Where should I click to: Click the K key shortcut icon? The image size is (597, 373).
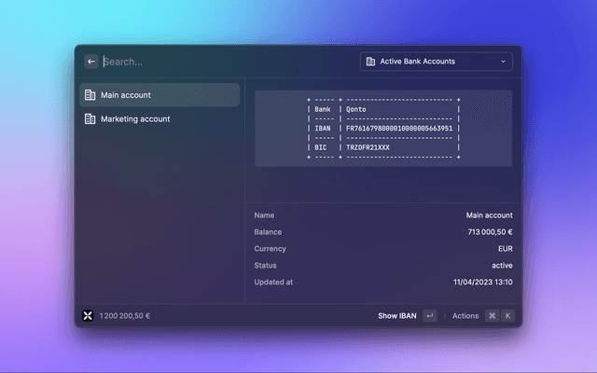click(507, 316)
